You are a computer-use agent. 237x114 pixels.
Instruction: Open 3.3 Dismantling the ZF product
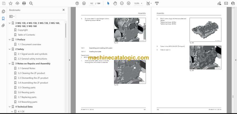coord(33,78)
